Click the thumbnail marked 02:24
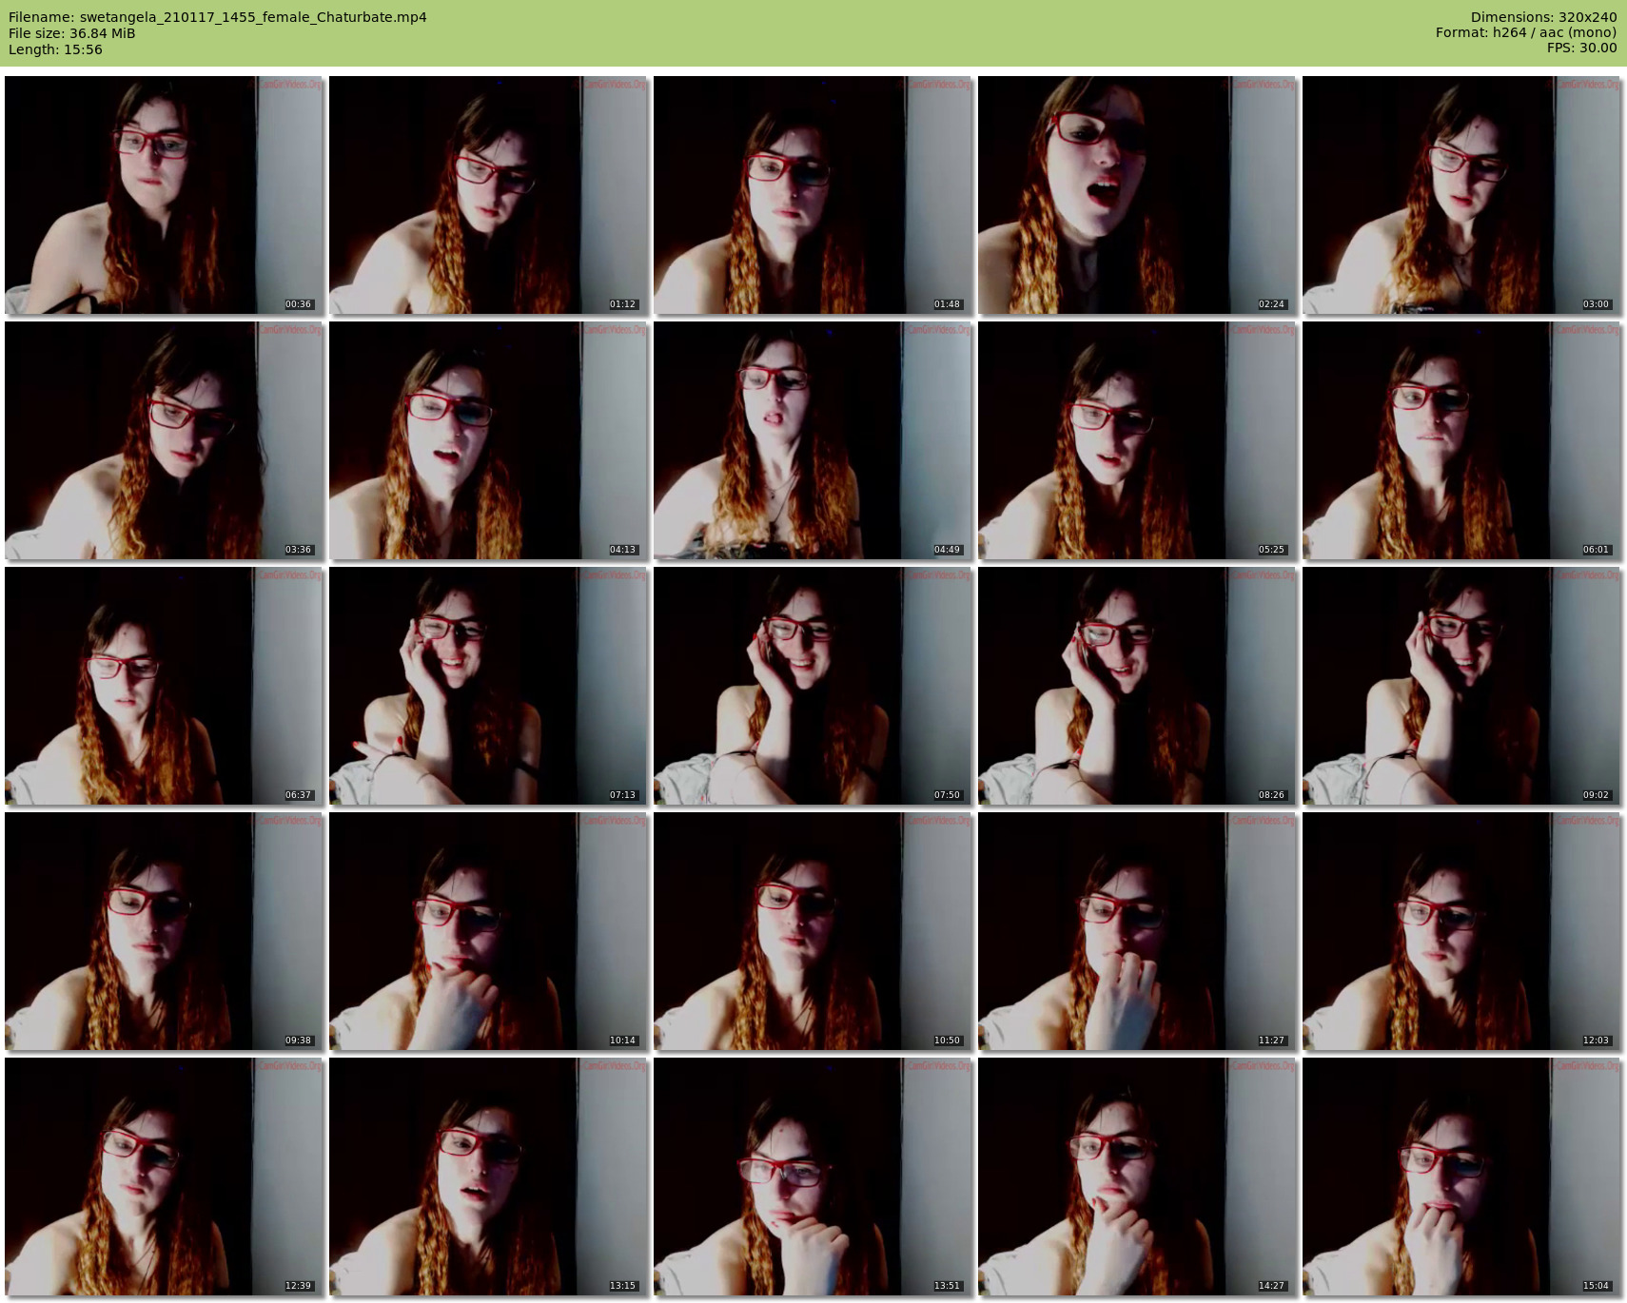Viewport: 1627px width, 1303px height. click(1137, 195)
